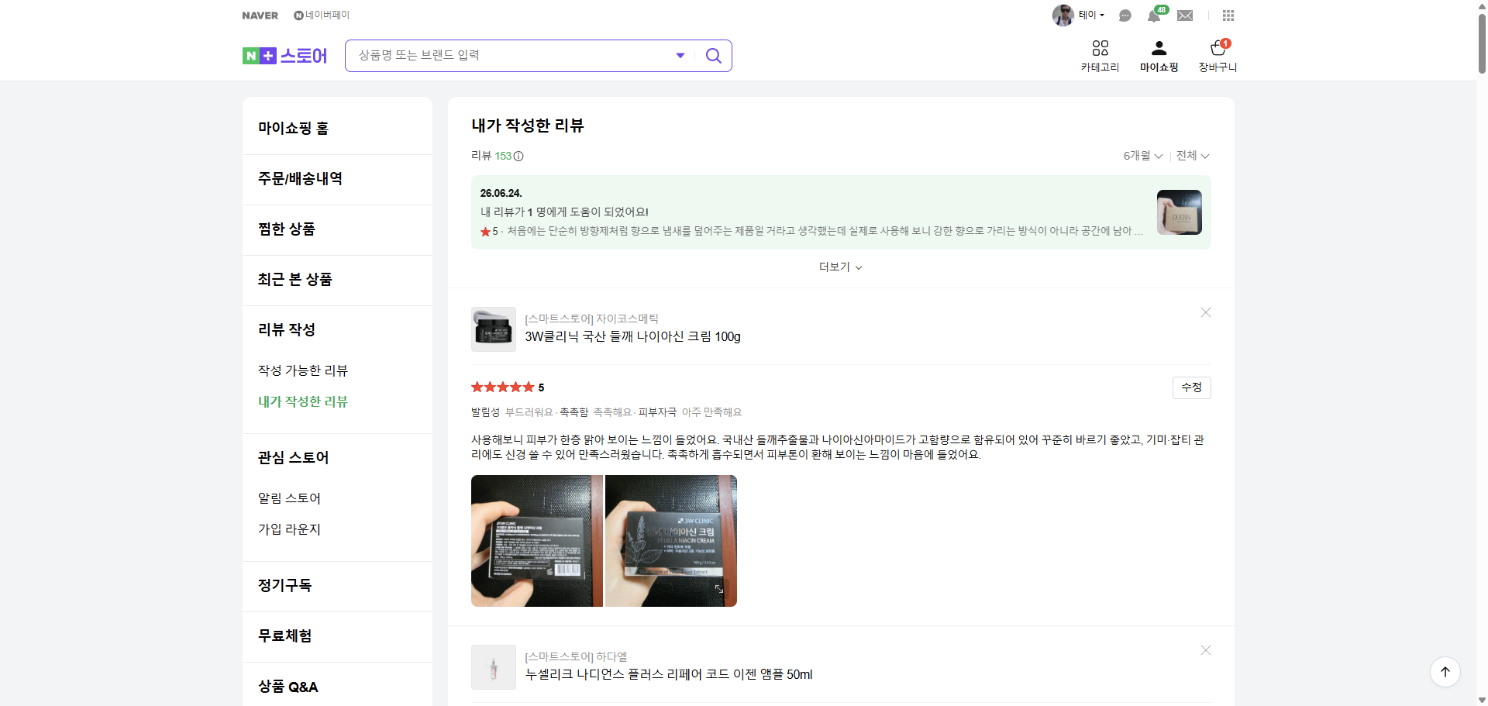Image resolution: width=1488 pixels, height=706 pixels.
Task: Open notifications bell with 48 badge
Action: click(1156, 15)
